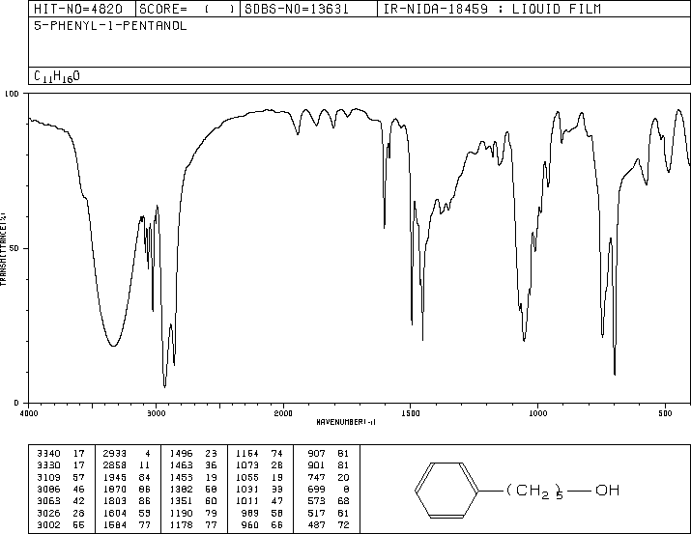Select peak table entry 3002
This screenshot has height=534, width=691.
click(x=48, y=524)
